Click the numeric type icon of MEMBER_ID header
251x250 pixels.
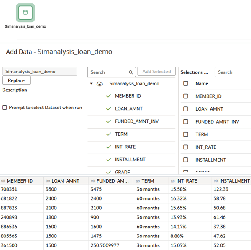[x=3, y=181]
